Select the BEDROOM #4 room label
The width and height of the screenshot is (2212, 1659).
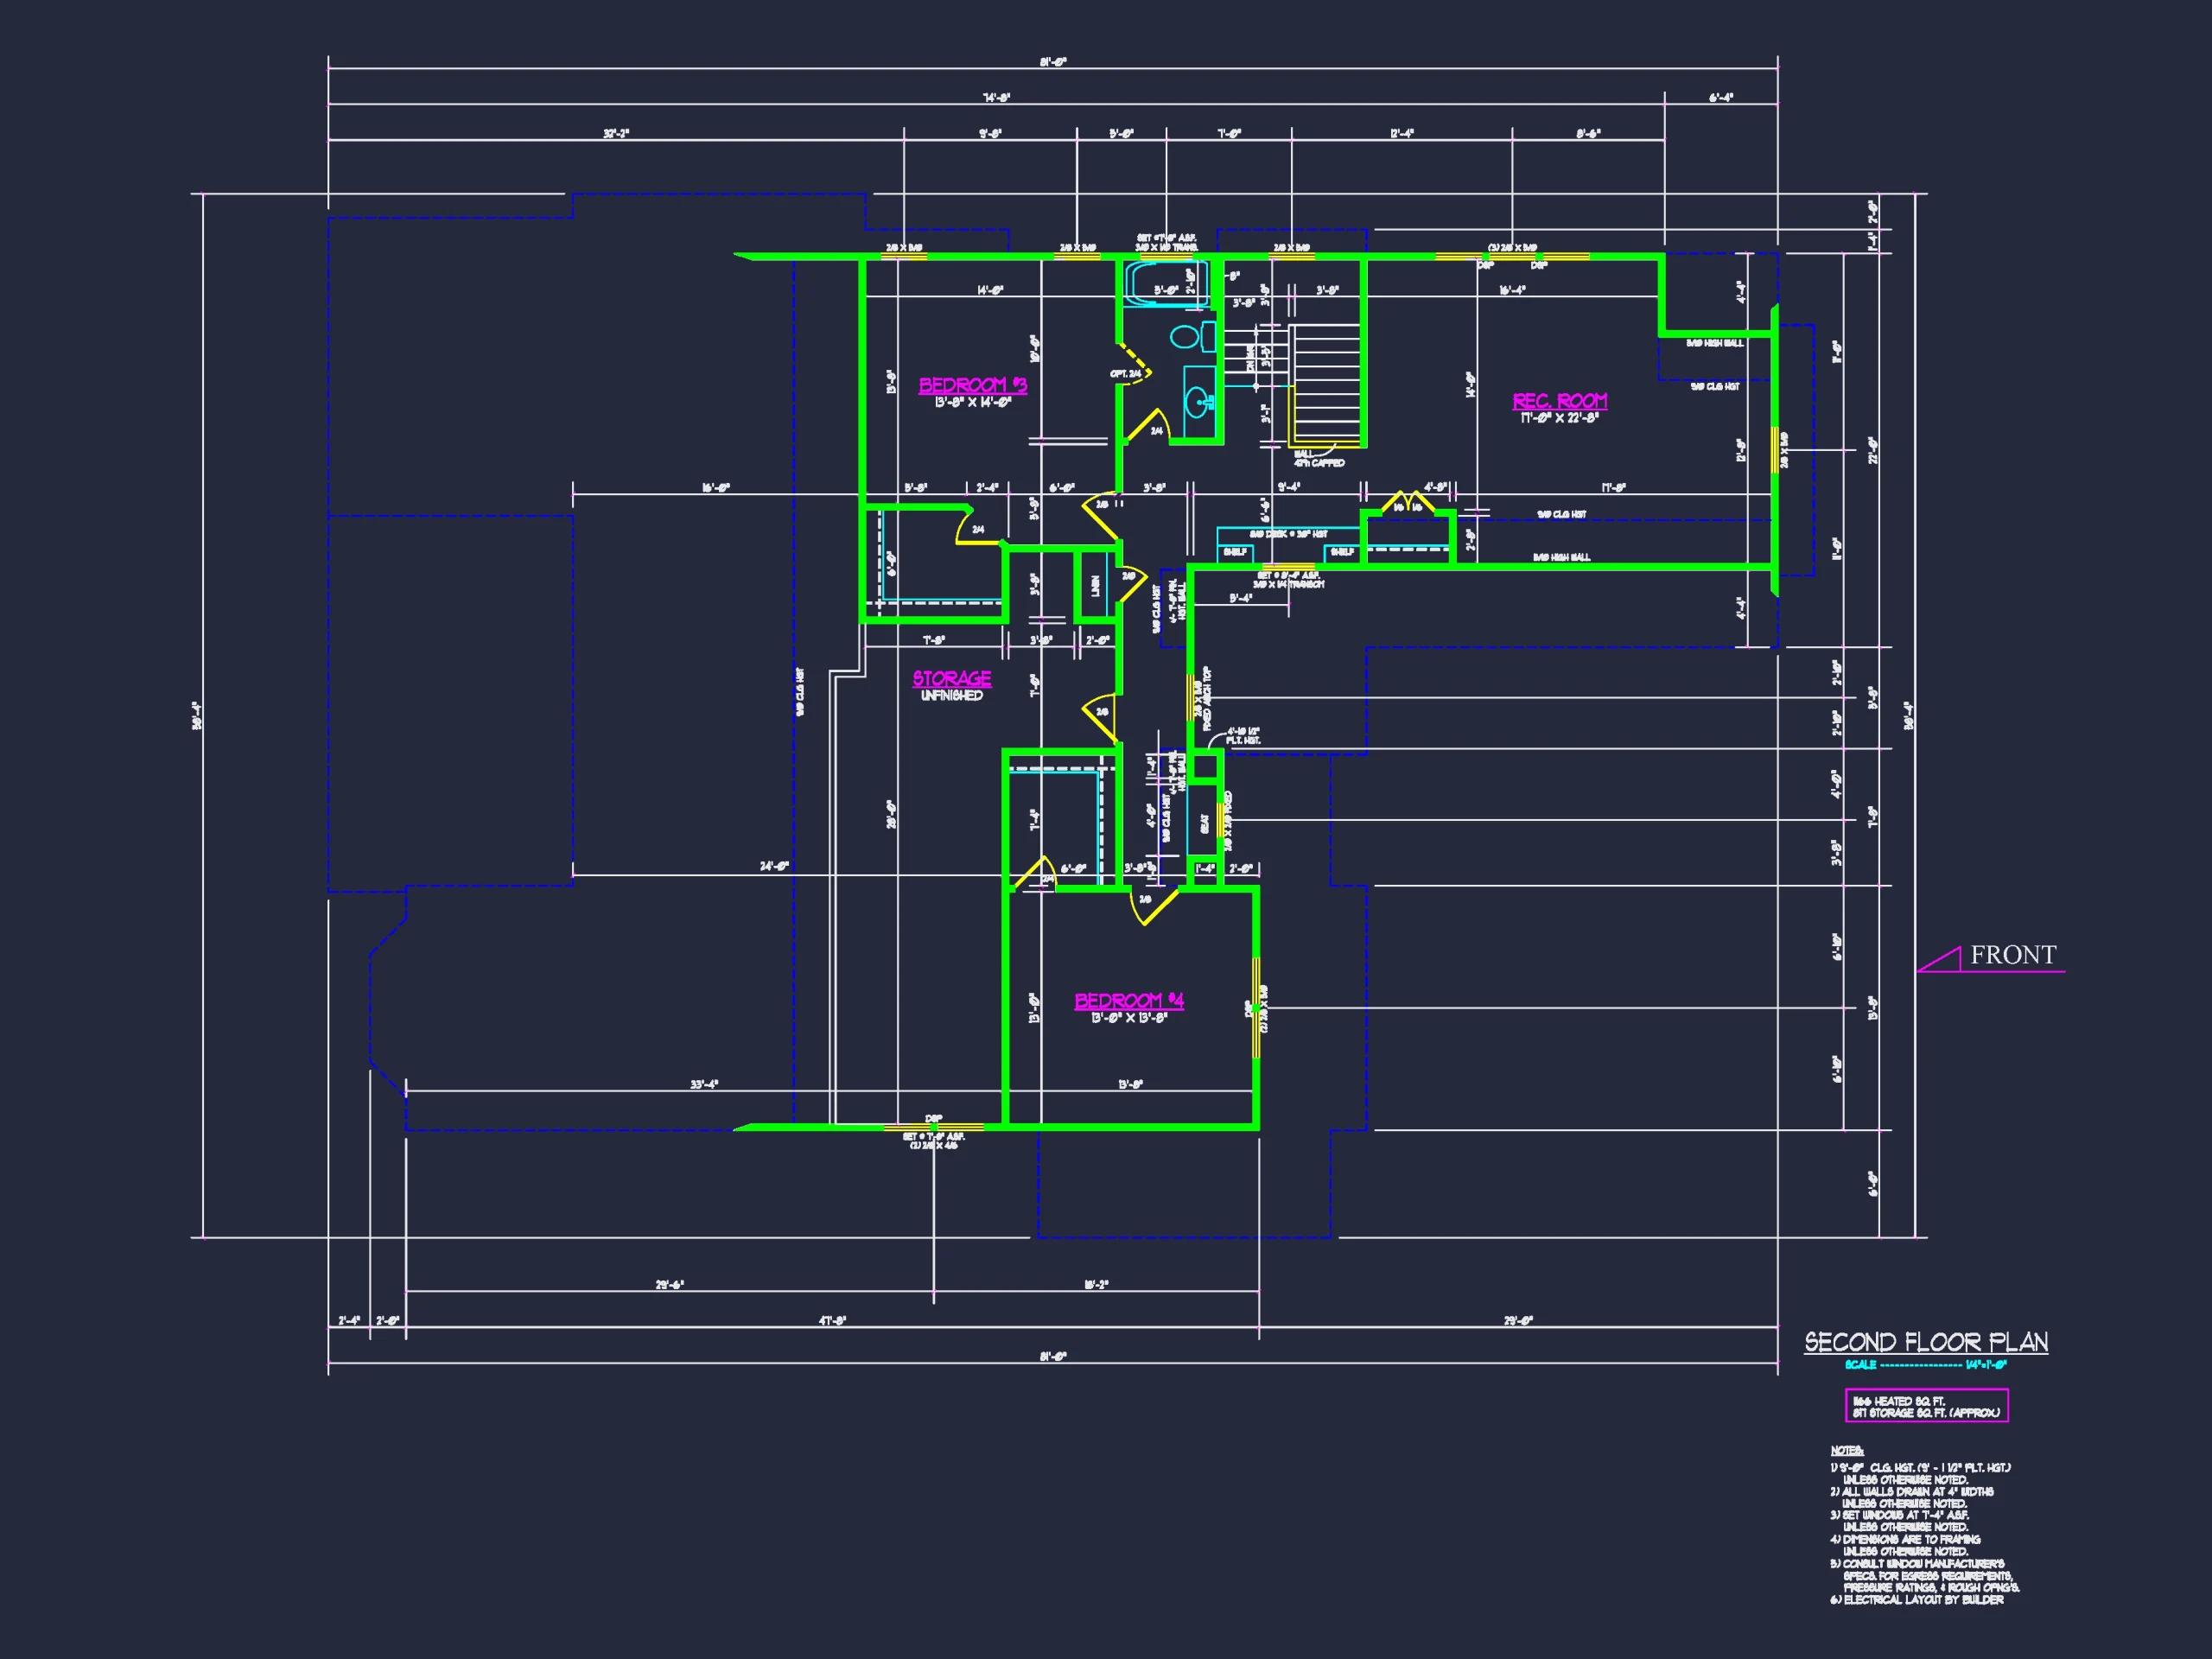(1129, 1001)
